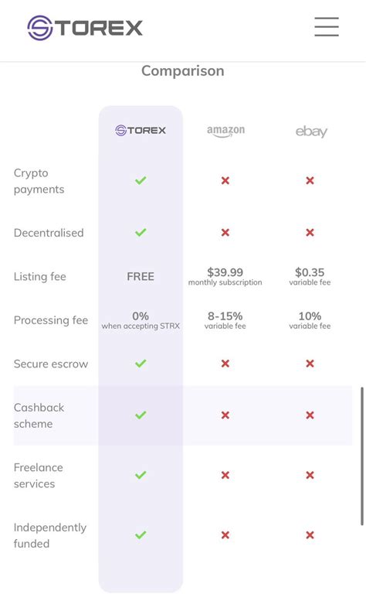Click green check for Cashback scheme

tap(141, 415)
